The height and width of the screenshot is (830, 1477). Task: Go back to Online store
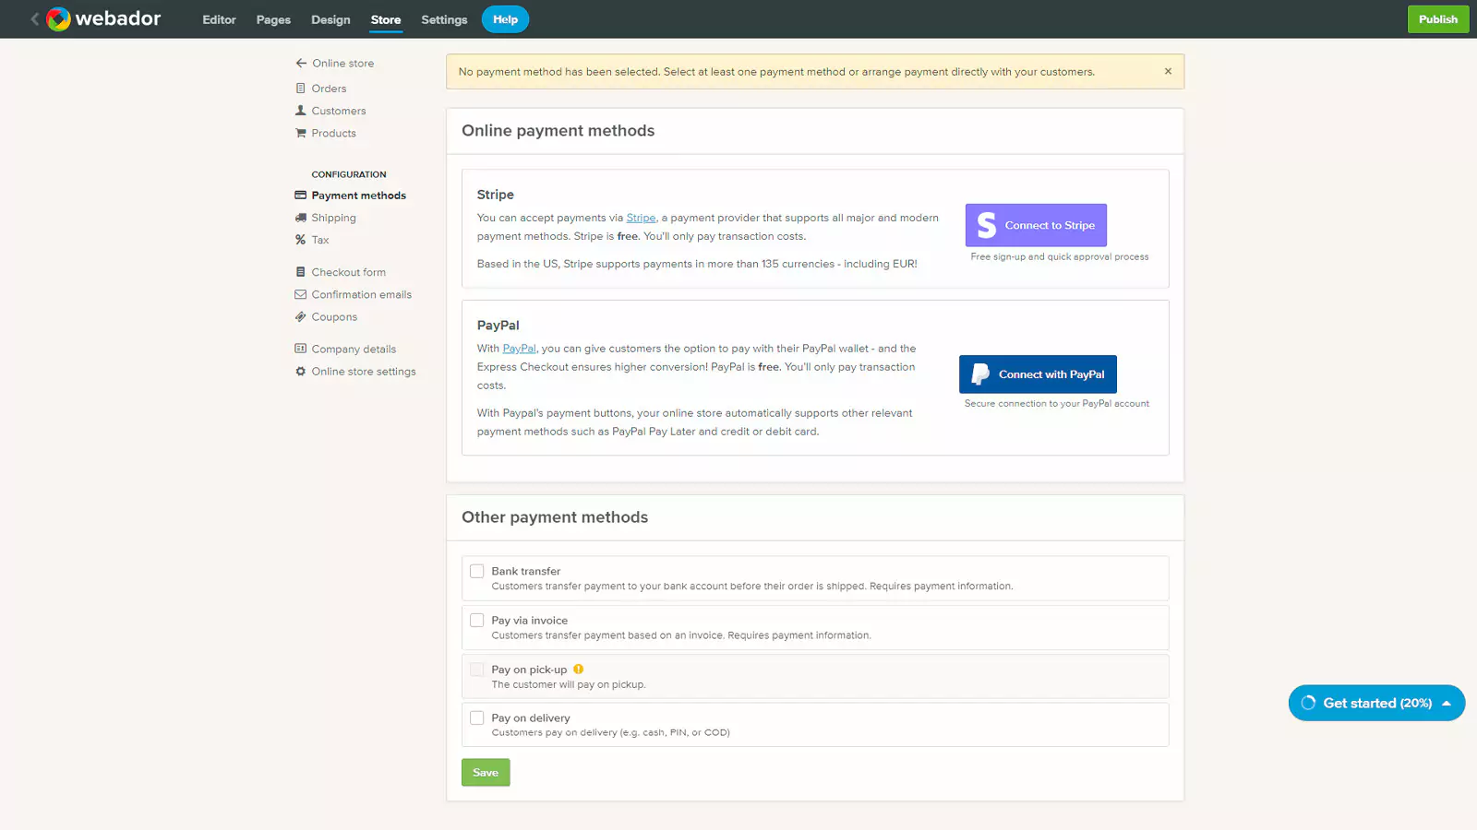point(342,63)
